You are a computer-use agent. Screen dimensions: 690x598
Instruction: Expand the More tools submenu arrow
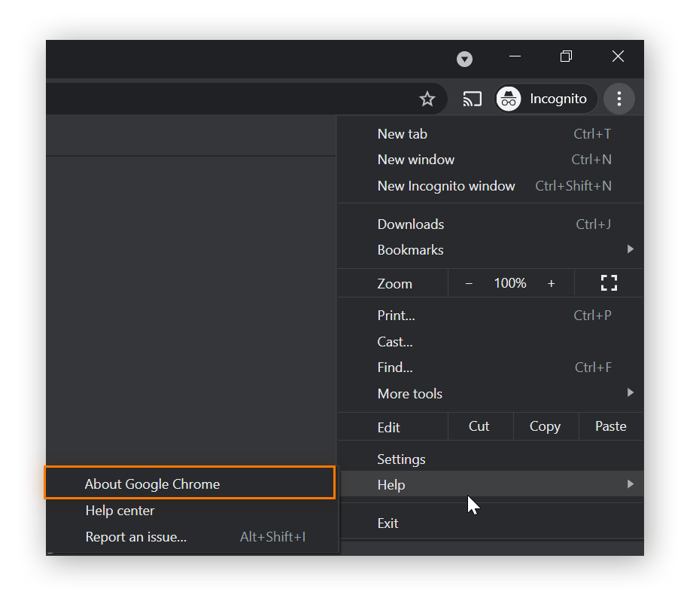coord(631,392)
